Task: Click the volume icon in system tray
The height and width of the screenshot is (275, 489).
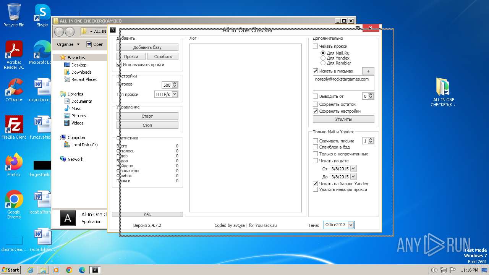Action: pyautogui.click(x=434, y=270)
